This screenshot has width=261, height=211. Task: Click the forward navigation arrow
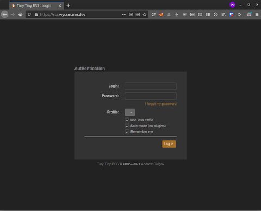coord(13,14)
